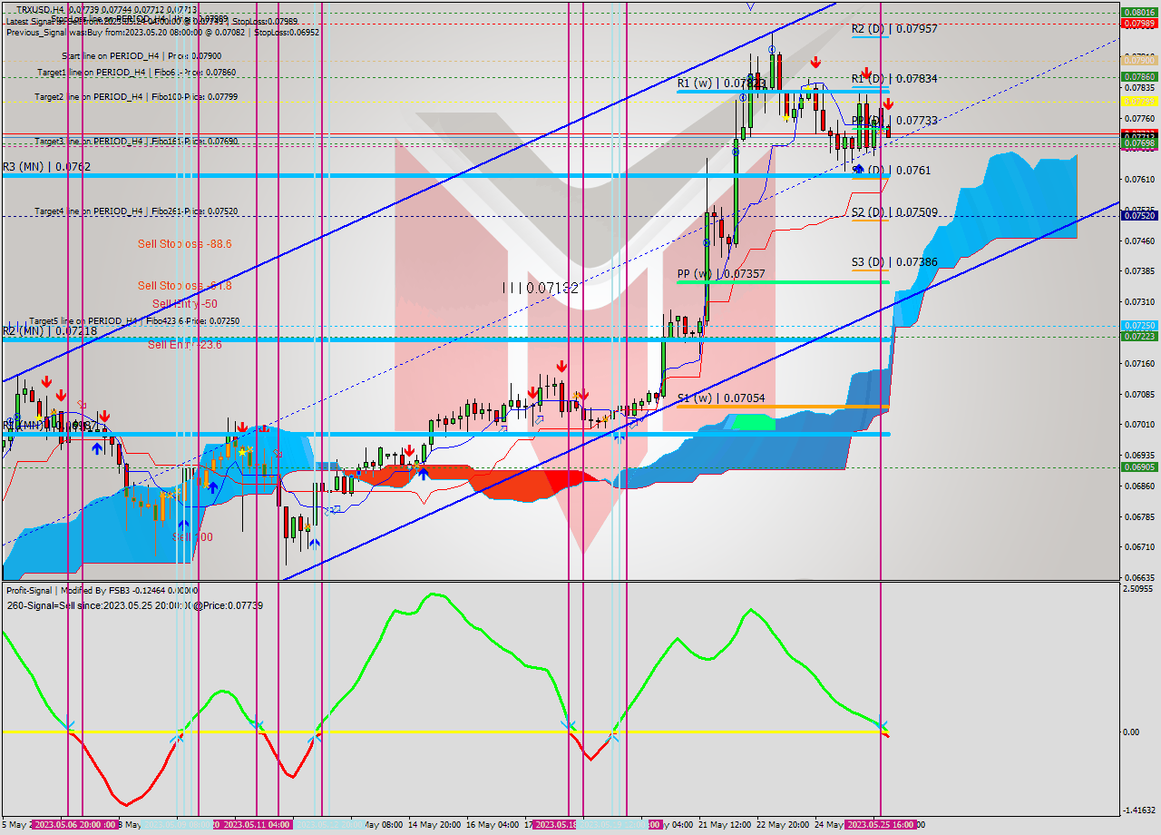1161x835 pixels.
Task: Select the Previous_Signal was:Buy info line
Action: click(162, 32)
